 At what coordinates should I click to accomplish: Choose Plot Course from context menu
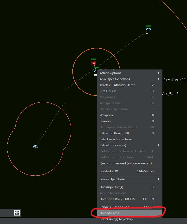(x=129, y=91)
